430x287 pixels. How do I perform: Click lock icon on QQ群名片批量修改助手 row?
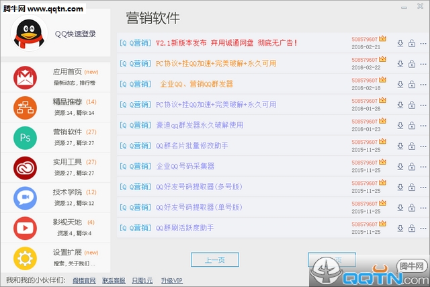tap(411, 146)
